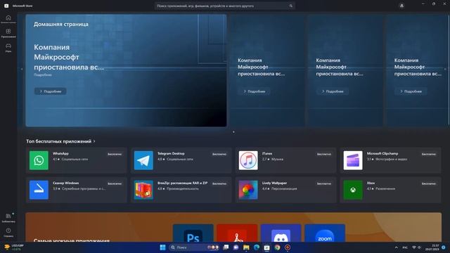Go to the next carousel slide
This screenshot has height=253, width=450.
(x=445, y=69)
